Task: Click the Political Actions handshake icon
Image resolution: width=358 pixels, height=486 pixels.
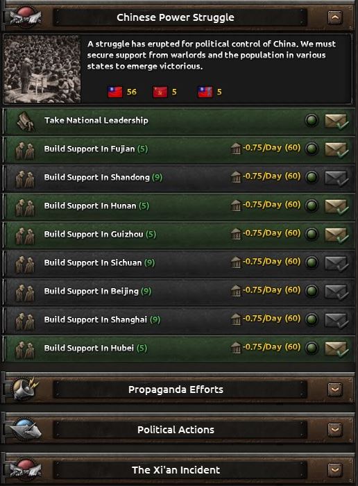Action: click(25, 429)
